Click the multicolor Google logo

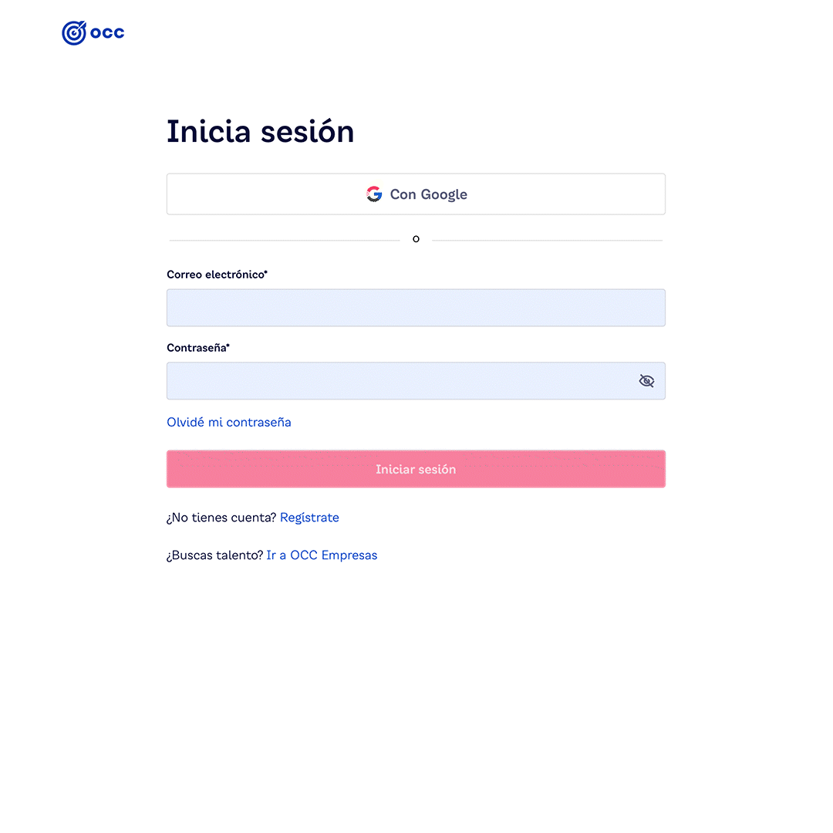coord(374,194)
